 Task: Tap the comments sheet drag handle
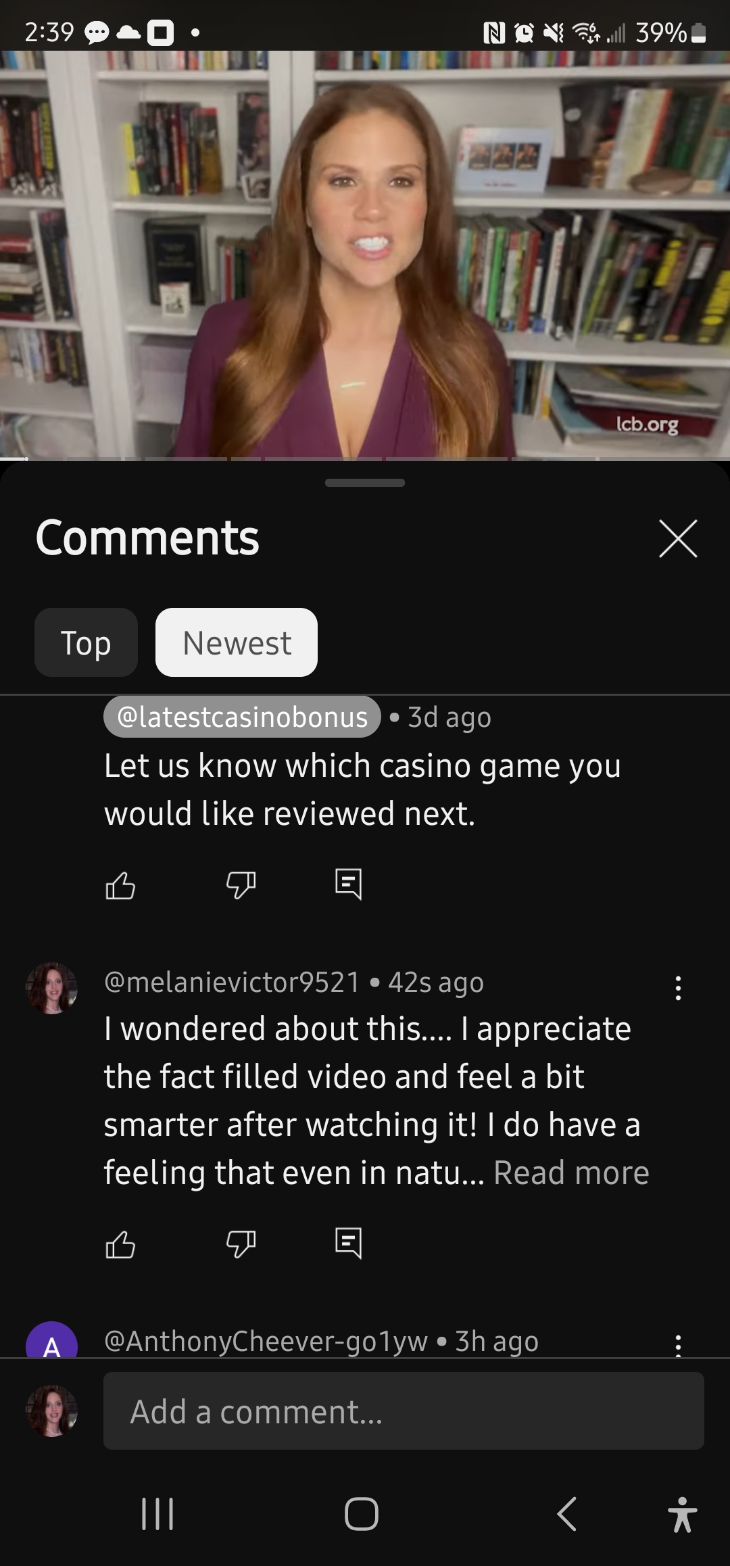pyautogui.click(x=365, y=483)
